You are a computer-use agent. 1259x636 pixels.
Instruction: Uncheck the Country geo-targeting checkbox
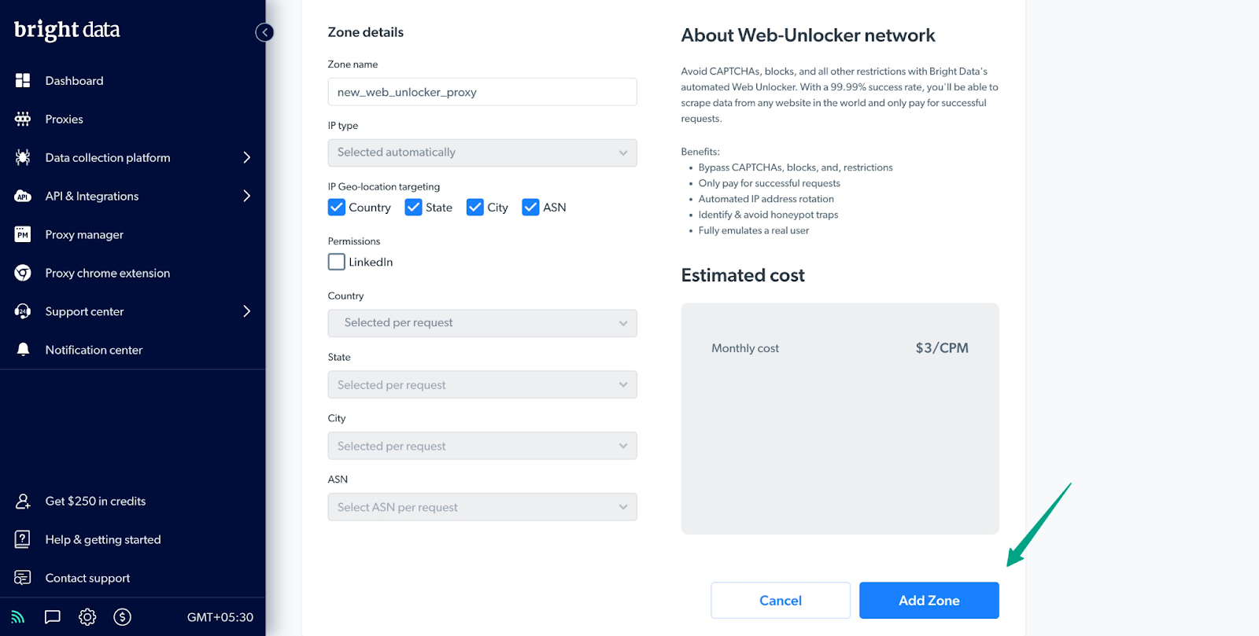point(337,208)
